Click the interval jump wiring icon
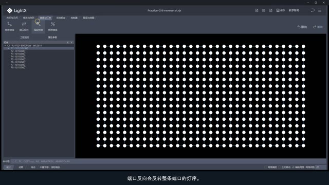 [x=38, y=24]
